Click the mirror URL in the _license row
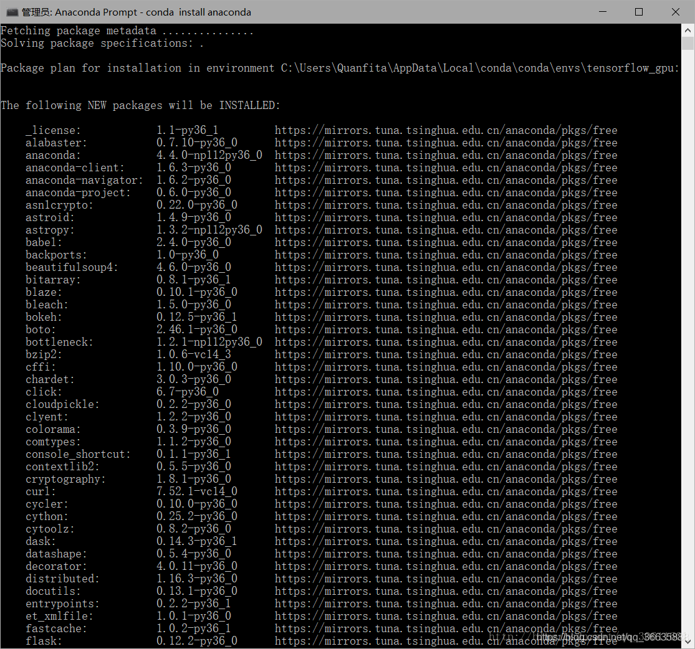Viewport: 695px width, 649px height. 446,130
